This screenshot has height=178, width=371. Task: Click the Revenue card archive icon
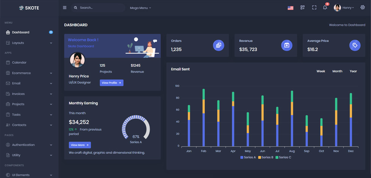[287, 45]
